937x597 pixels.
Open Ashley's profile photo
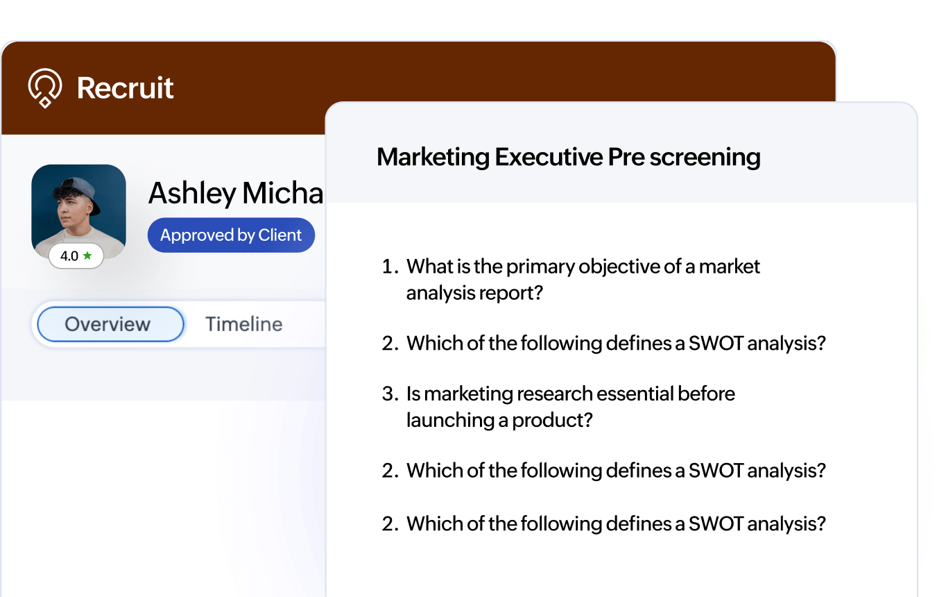pos(78,208)
